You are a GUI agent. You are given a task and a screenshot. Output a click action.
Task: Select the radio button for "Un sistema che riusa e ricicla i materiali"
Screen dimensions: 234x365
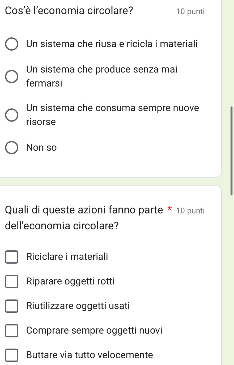(12, 44)
